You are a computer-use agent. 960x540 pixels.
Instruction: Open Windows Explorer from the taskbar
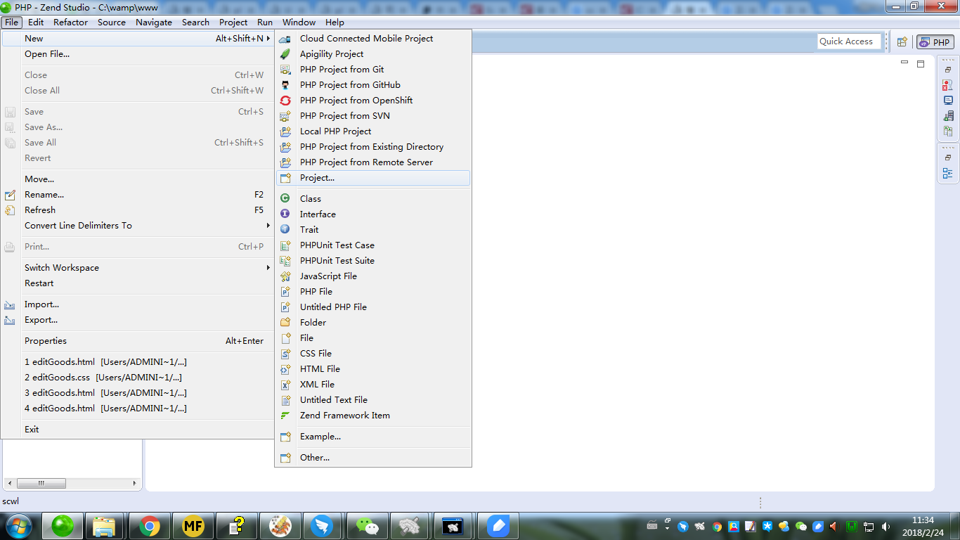pyautogui.click(x=105, y=526)
